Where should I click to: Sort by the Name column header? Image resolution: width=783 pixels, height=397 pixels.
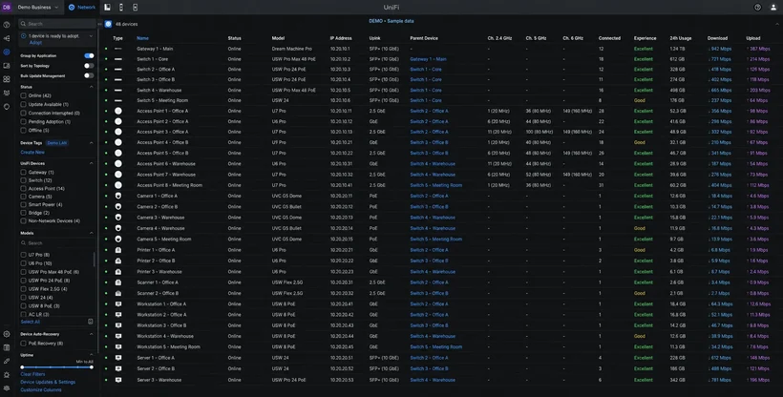click(143, 38)
